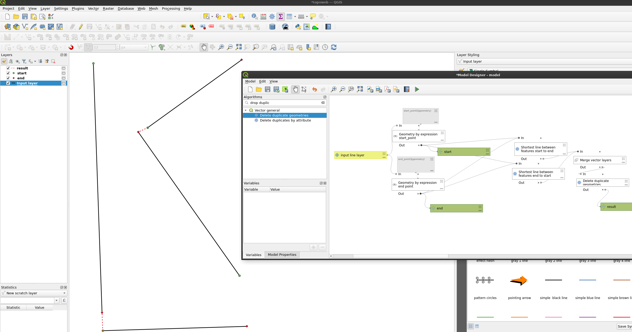Switch to the Variables tab
The height and width of the screenshot is (332, 632).
point(253,255)
